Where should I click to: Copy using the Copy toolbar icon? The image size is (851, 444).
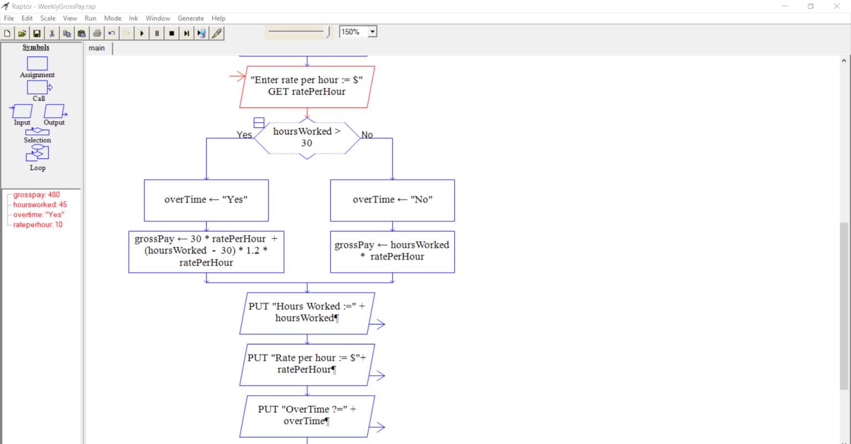66,33
